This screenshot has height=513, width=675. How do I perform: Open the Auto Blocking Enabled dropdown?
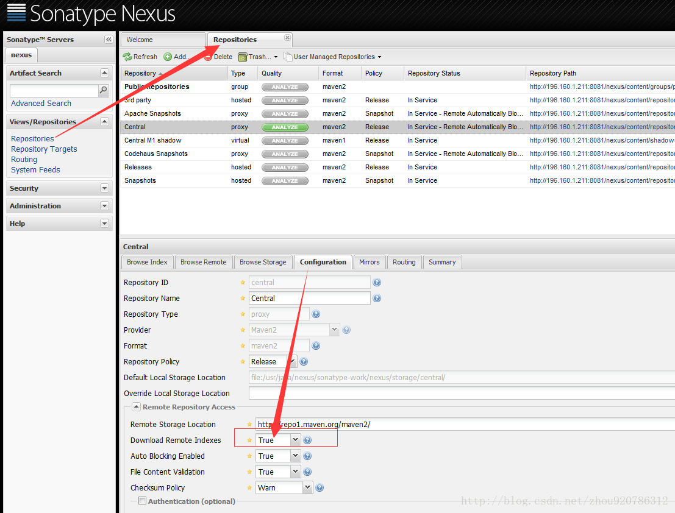coord(295,456)
